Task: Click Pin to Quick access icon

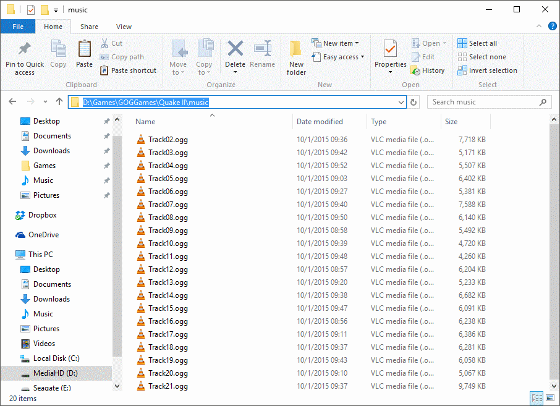Action: pos(25,49)
